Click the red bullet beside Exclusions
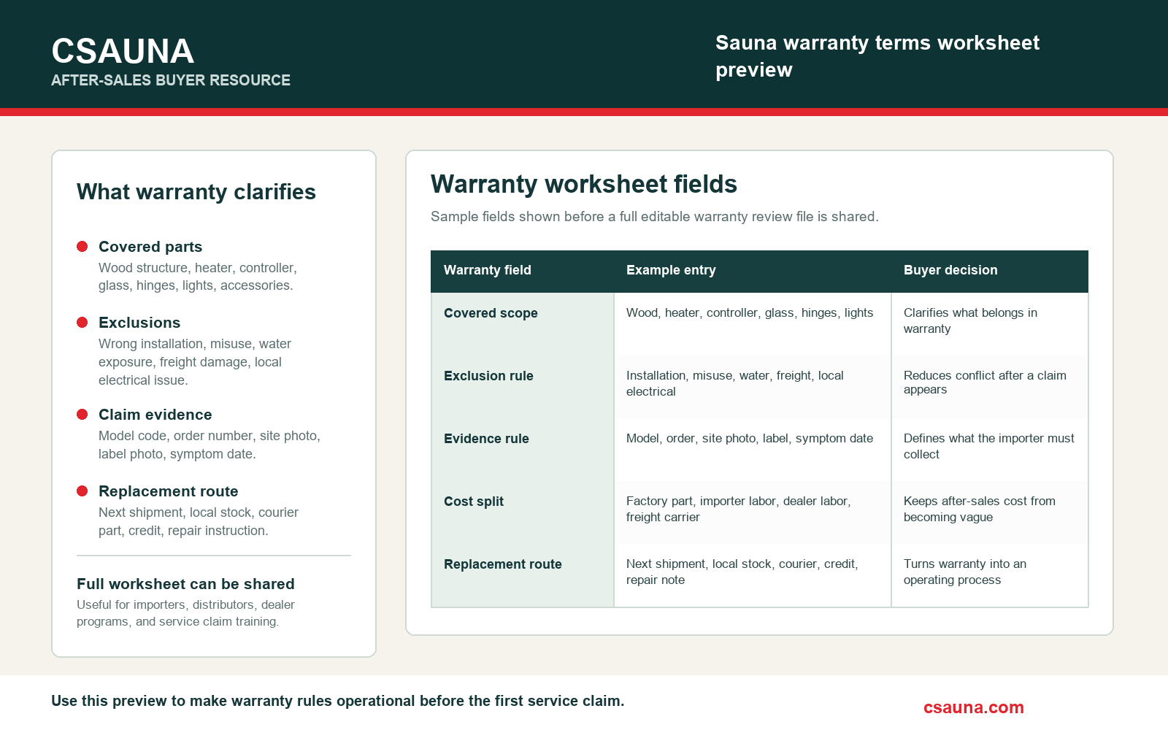Image resolution: width=1168 pixels, height=730 pixels. click(x=82, y=323)
